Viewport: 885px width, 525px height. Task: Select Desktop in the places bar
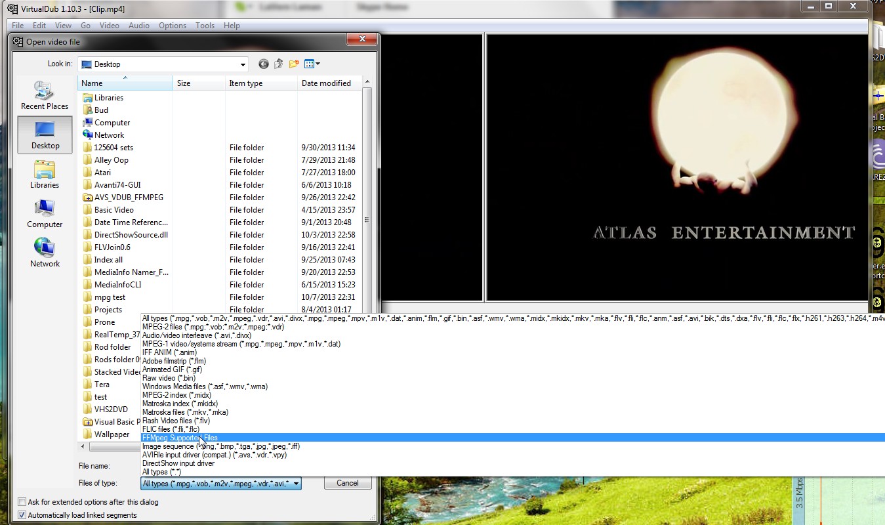[45, 135]
